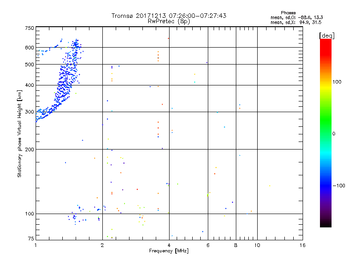Viewport: 356px width, 267px height.
Task: Click the 'mean, sd,O: -88.6, 13.3' line
Action: (296, 17)
